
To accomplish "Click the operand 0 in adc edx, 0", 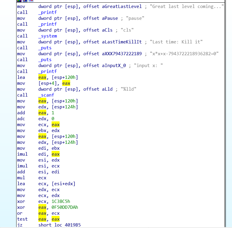I will point(53,119).
